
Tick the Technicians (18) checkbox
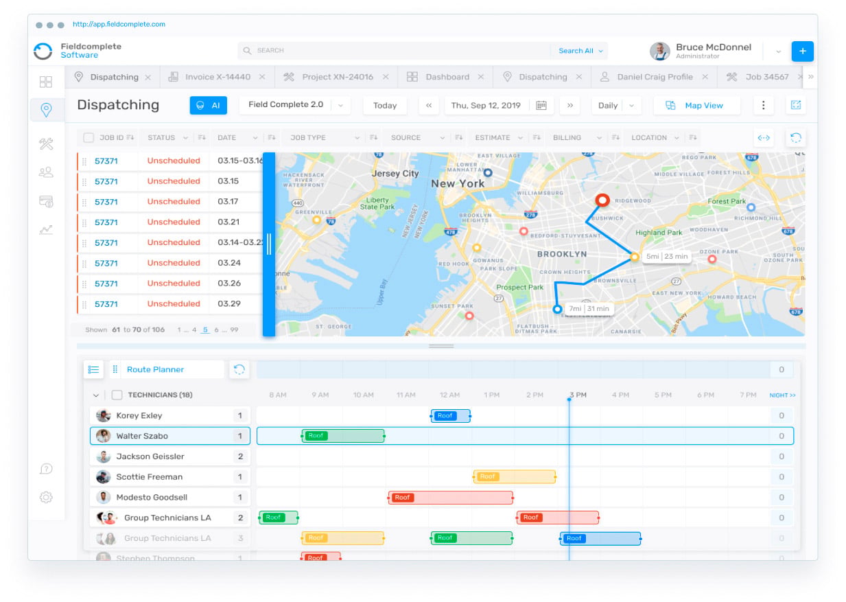(x=117, y=395)
